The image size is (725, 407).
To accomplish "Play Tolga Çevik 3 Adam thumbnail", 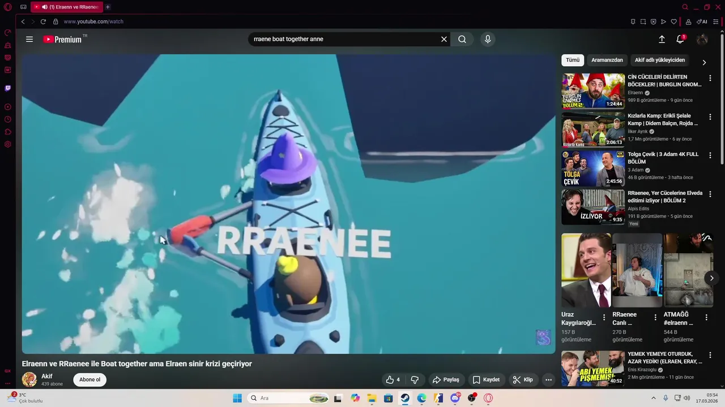I will [593, 168].
